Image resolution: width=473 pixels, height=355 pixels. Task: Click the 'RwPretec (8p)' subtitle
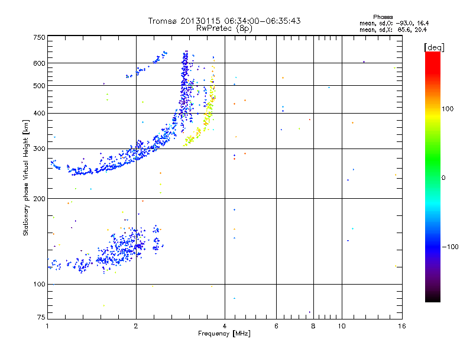(224, 28)
